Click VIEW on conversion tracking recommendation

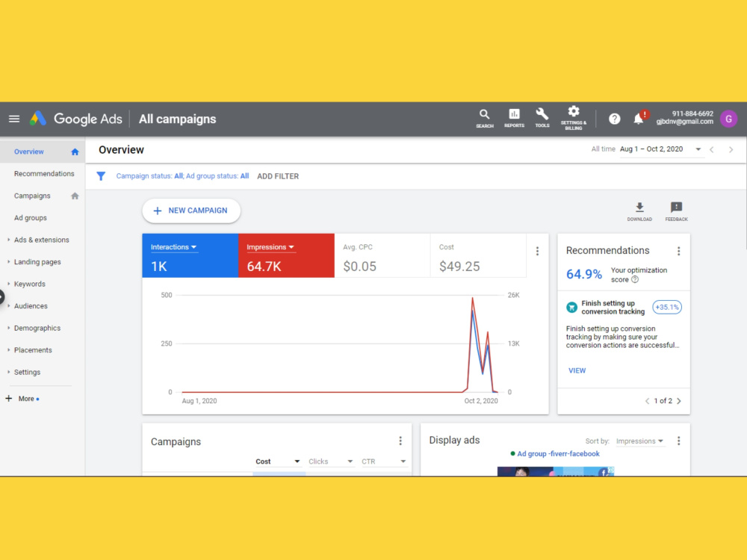tap(577, 370)
